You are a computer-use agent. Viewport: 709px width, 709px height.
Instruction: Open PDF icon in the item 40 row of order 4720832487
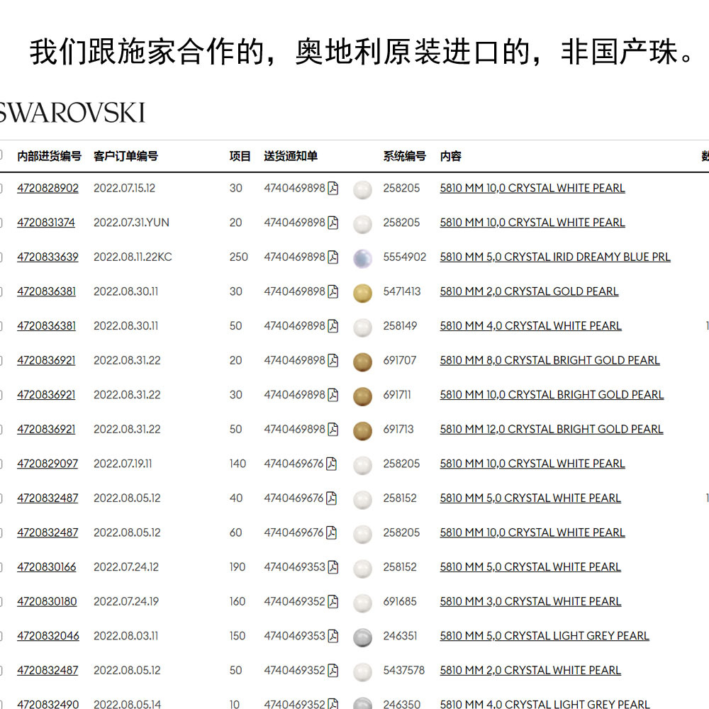331,498
